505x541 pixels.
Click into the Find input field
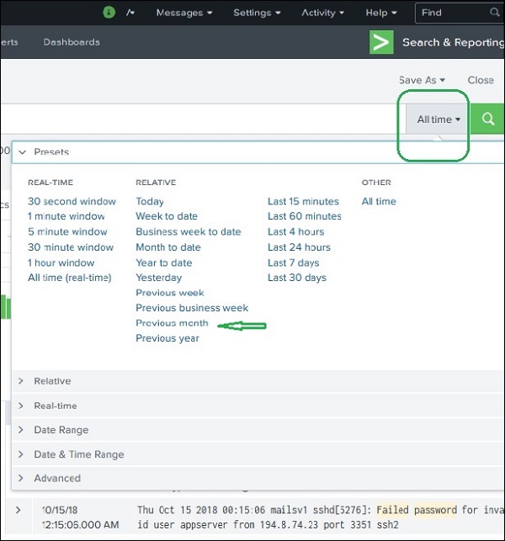450,13
